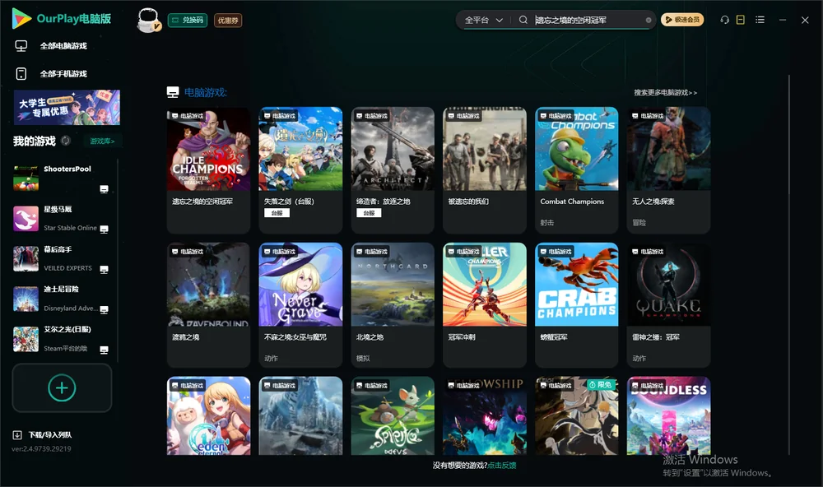Click the yellow notes icon in title bar
The width and height of the screenshot is (823, 487).
coord(741,20)
